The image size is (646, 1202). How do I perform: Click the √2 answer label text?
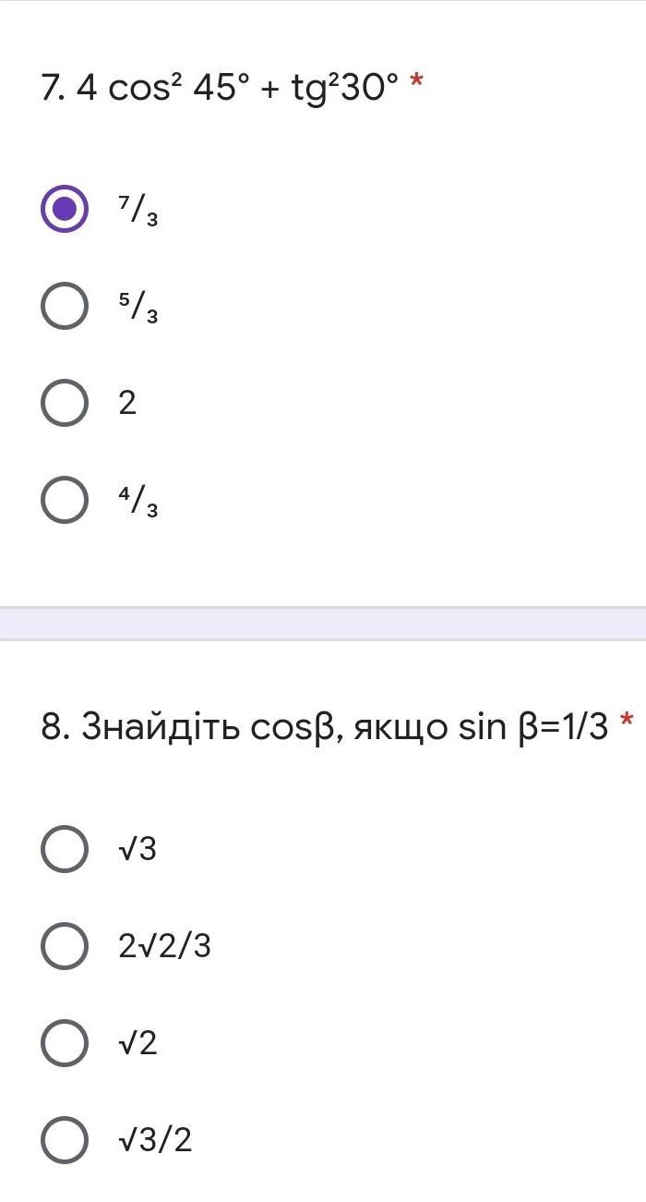tap(138, 1043)
